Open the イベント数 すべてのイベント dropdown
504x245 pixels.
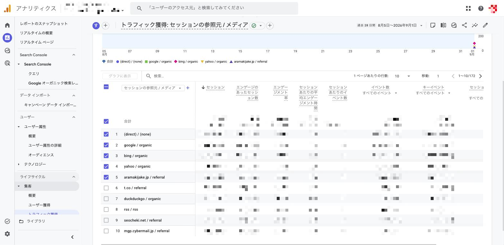tap(380, 93)
